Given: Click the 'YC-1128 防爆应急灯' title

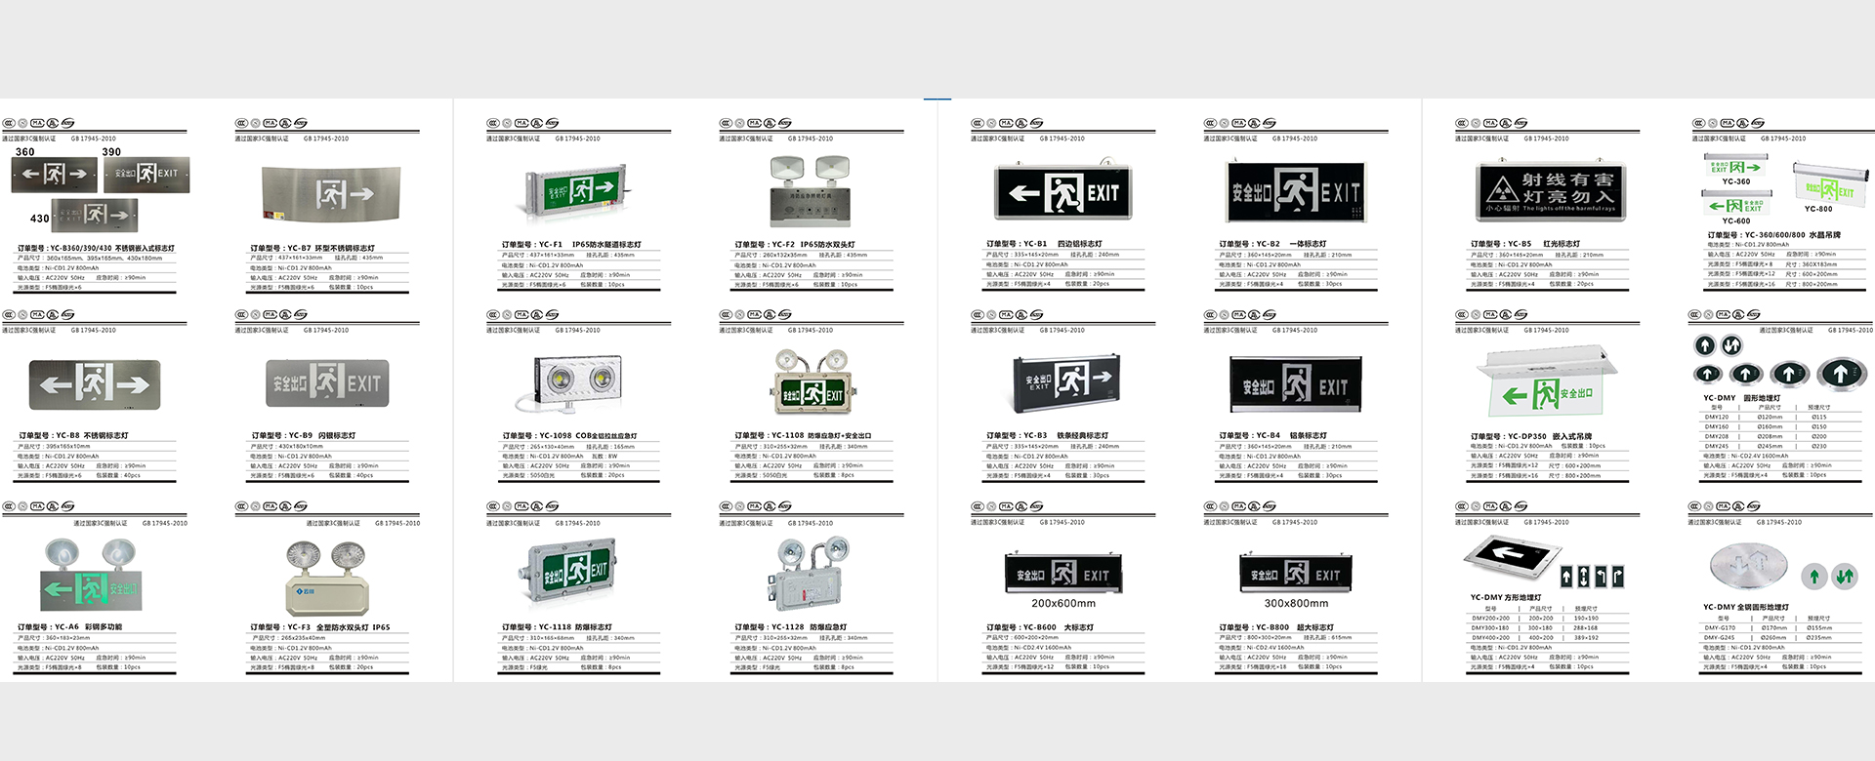Looking at the screenshot, I should coord(809,627).
